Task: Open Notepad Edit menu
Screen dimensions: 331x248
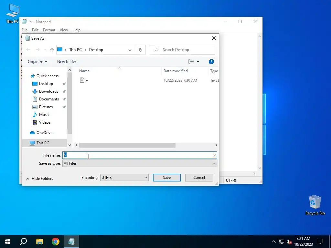Action: [35, 30]
